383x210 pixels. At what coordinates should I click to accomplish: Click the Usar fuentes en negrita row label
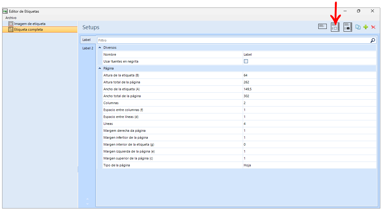point(121,61)
